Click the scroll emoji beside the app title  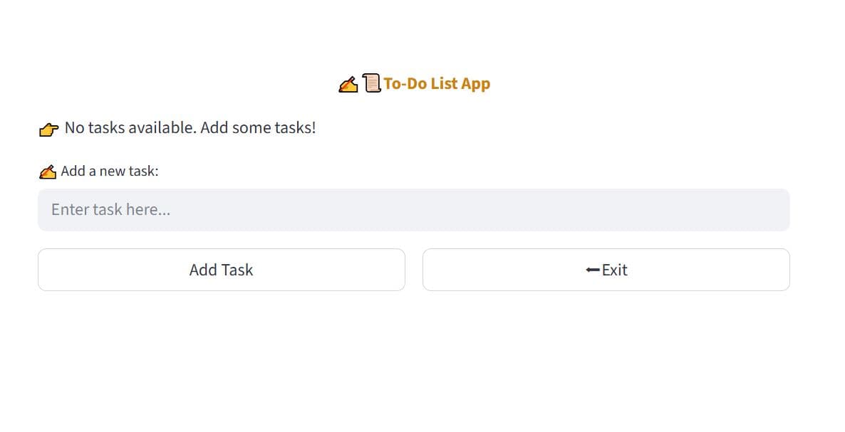tap(372, 83)
